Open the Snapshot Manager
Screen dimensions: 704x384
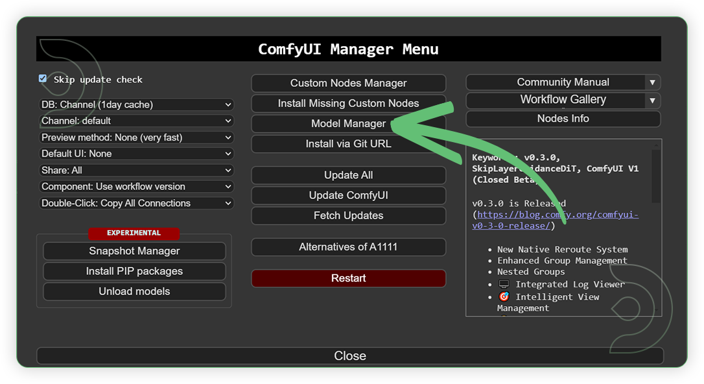(134, 251)
